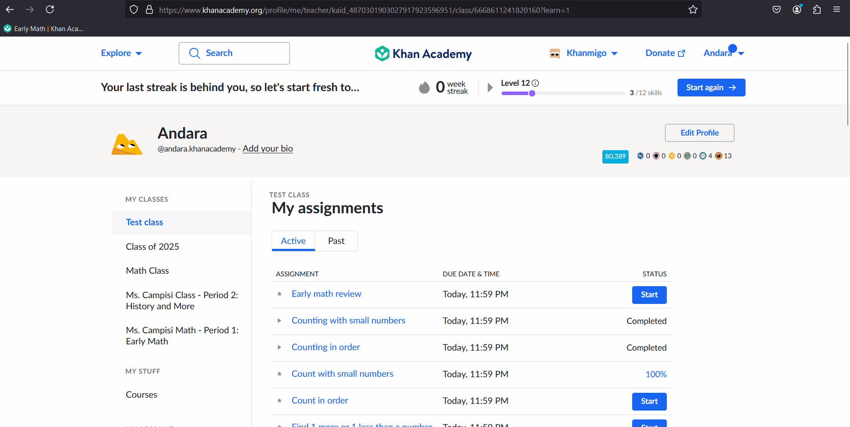Click the Add your bio link

[268, 148]
